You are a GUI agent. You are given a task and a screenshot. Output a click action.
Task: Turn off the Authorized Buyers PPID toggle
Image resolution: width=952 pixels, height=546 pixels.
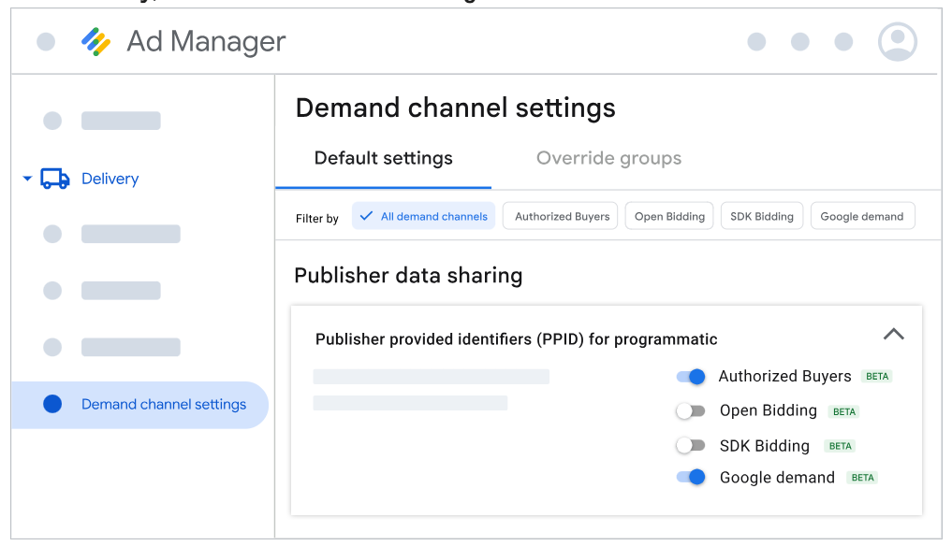691,377
